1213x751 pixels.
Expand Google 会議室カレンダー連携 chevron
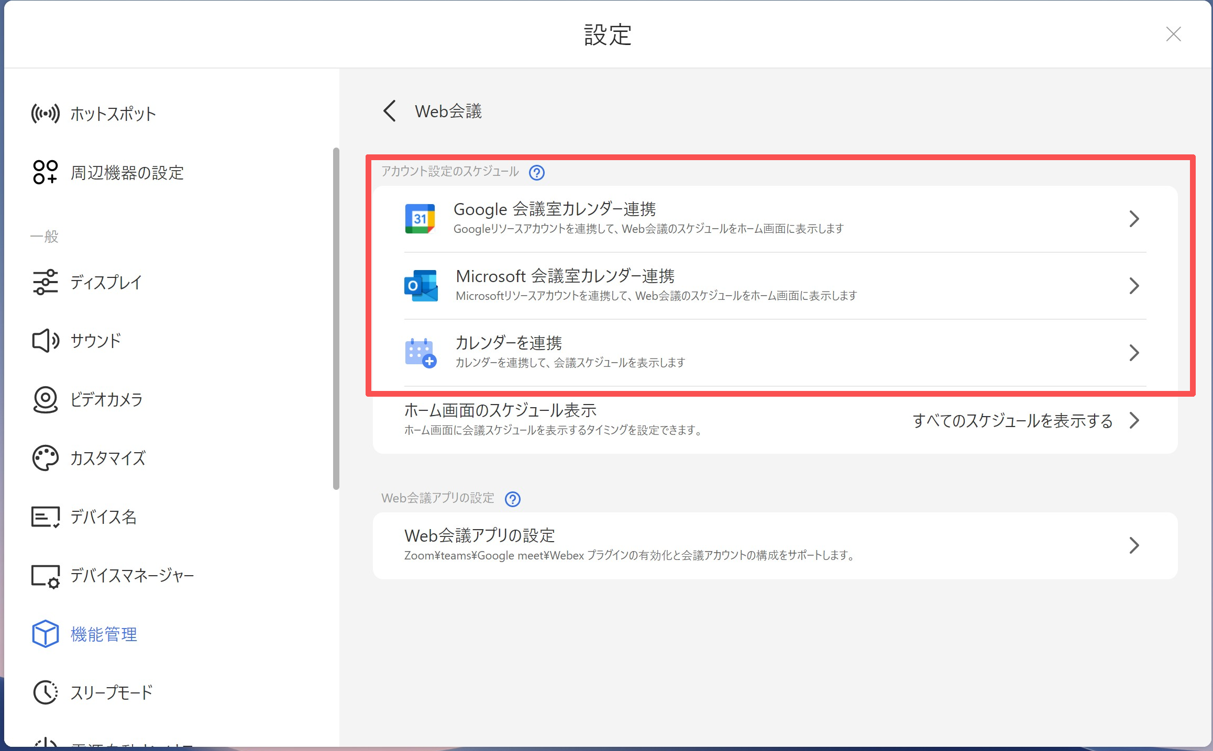coord(1134,219)
